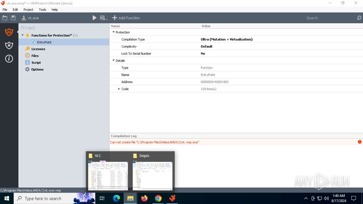Click the Add Function plus button
Image resolution: width=363 pixels, height=204 pixels.
(x=126, y=18)
